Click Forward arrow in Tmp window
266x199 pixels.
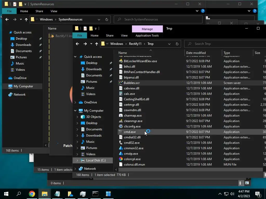85,44
